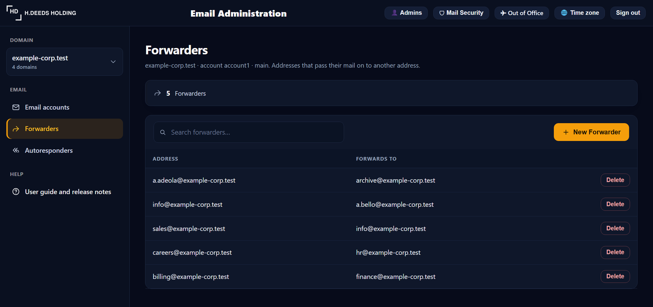The image size is (653, 307).
Task: Click the help circle icon beside User guide
Action: pos(16,192)
